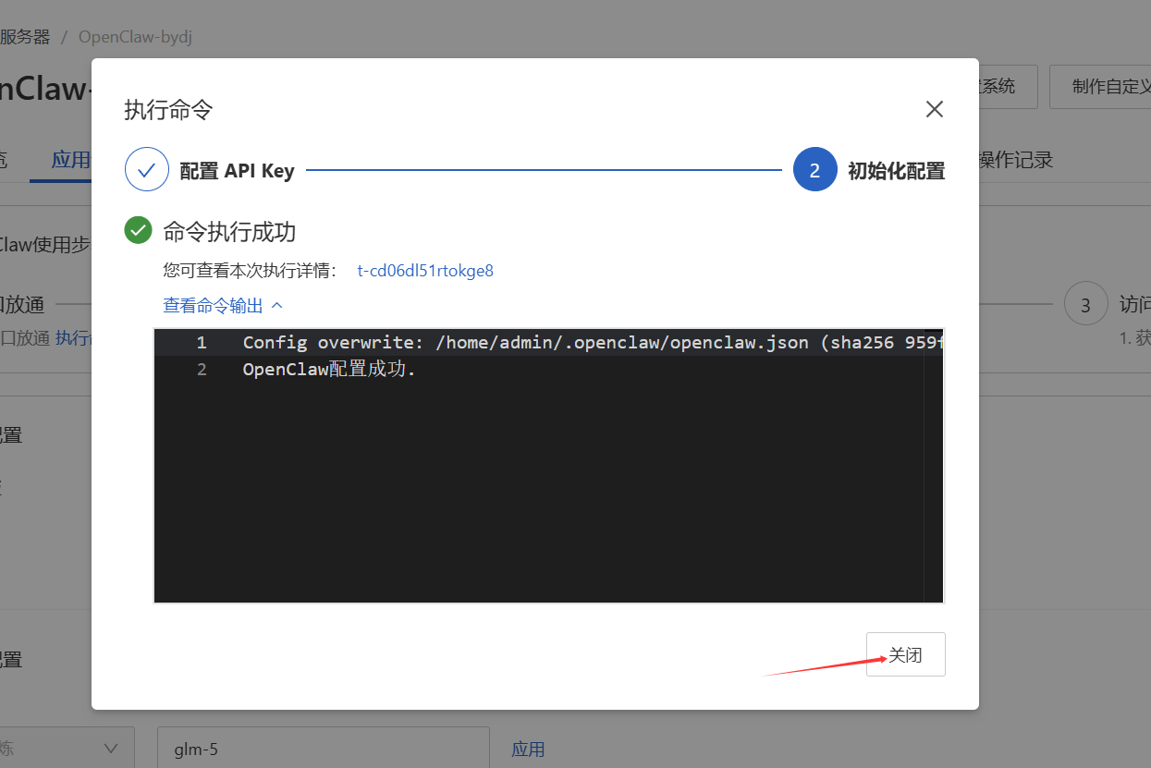Open the dropdown left of glm-5 field
The width and height of the screenshot is (1151, 768).
[67, 748]
